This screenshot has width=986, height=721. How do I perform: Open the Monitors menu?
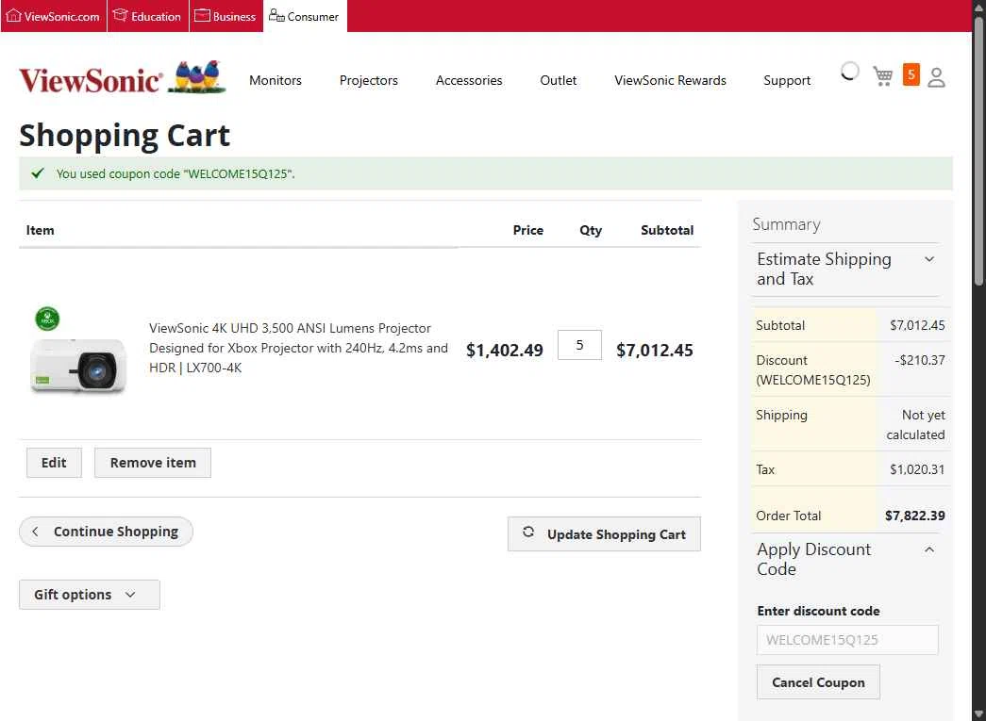(x=276, y=80)
